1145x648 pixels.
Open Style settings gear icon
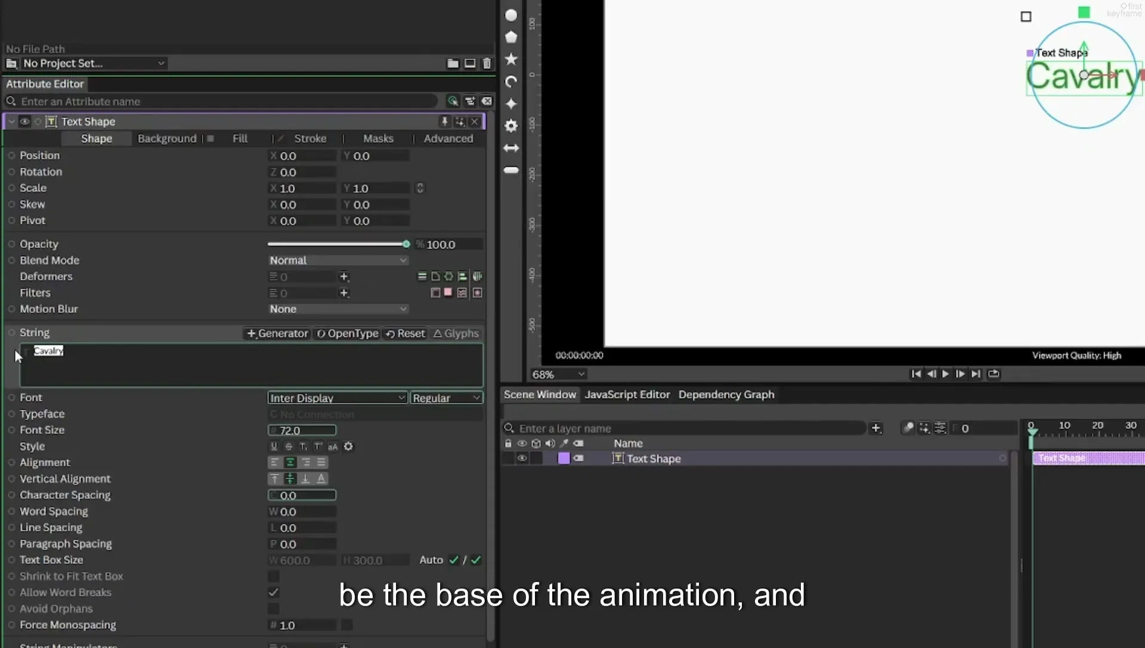tap(348, 446)
